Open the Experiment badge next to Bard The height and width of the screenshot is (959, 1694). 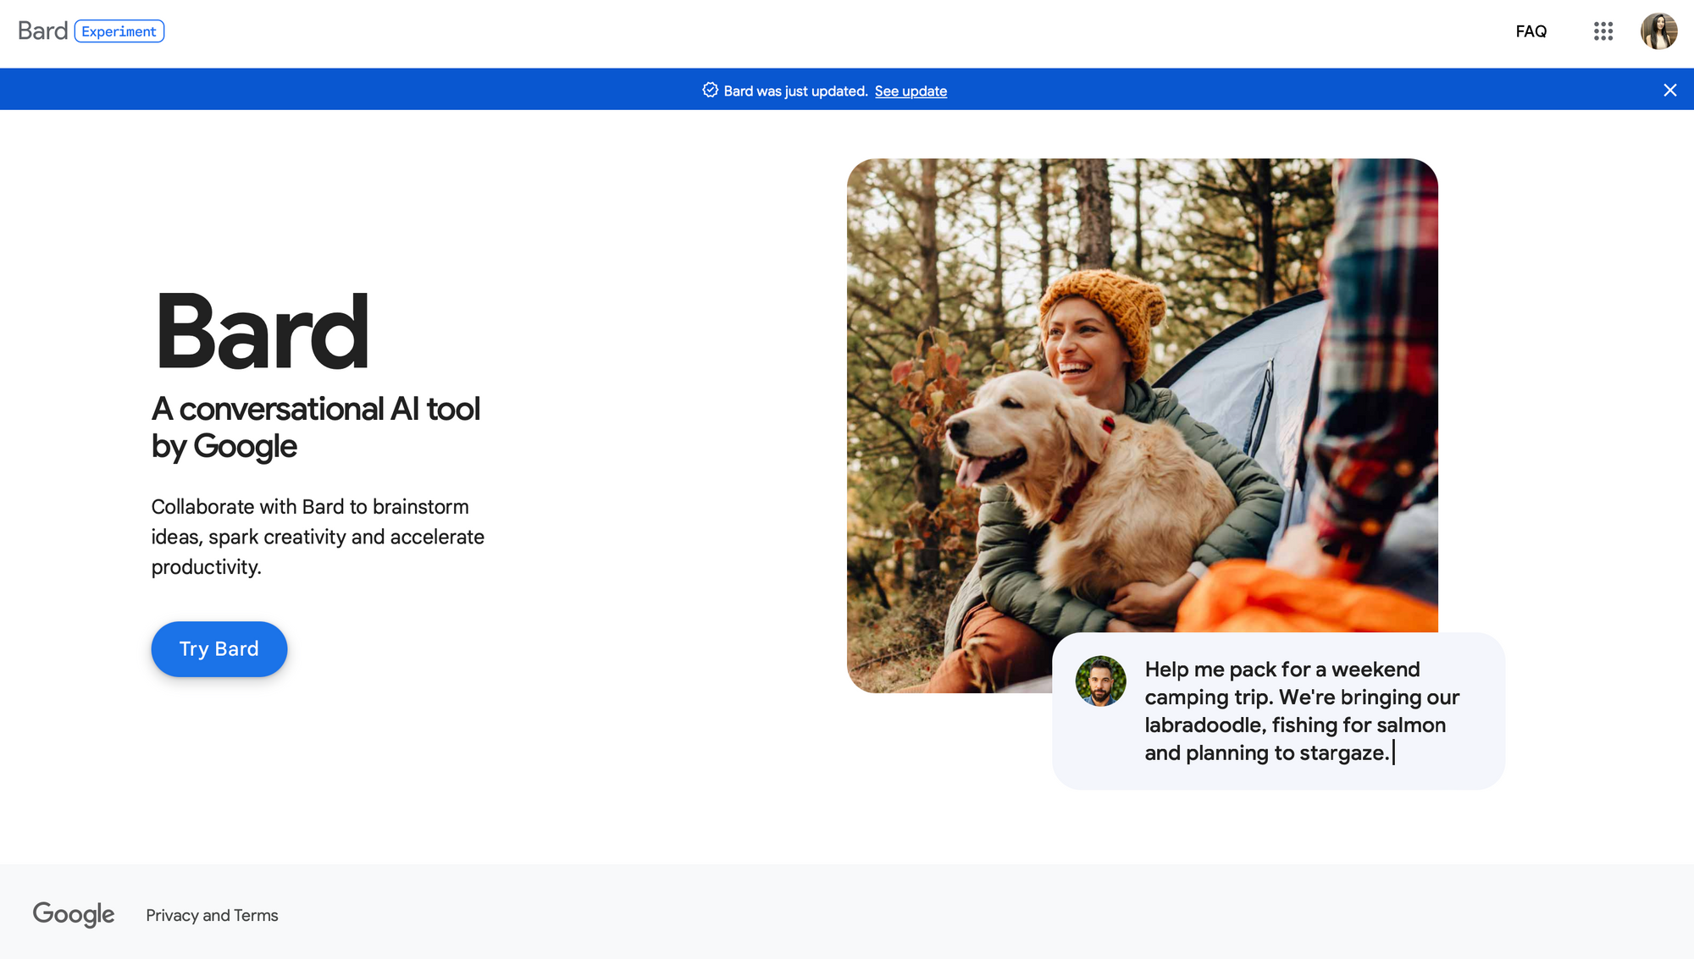(x=119, y=31)
